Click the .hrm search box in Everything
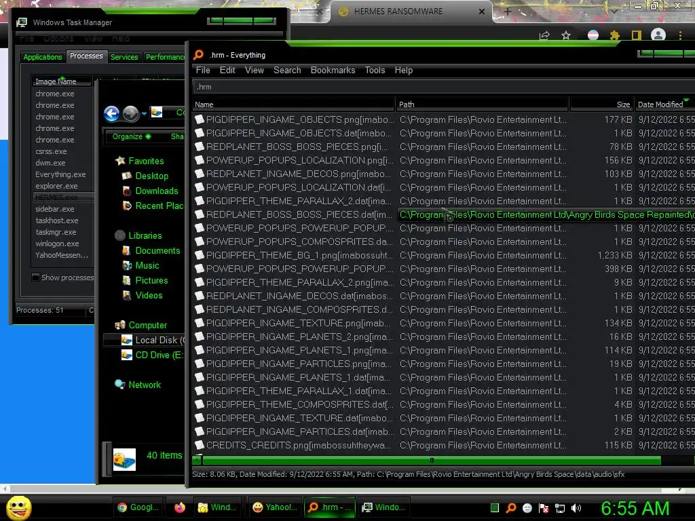The height and width of the screenshot is (521, 695). (x=443, y=87)
